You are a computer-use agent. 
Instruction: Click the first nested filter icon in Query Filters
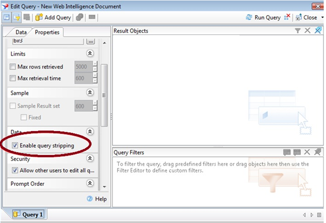[287, 152]
